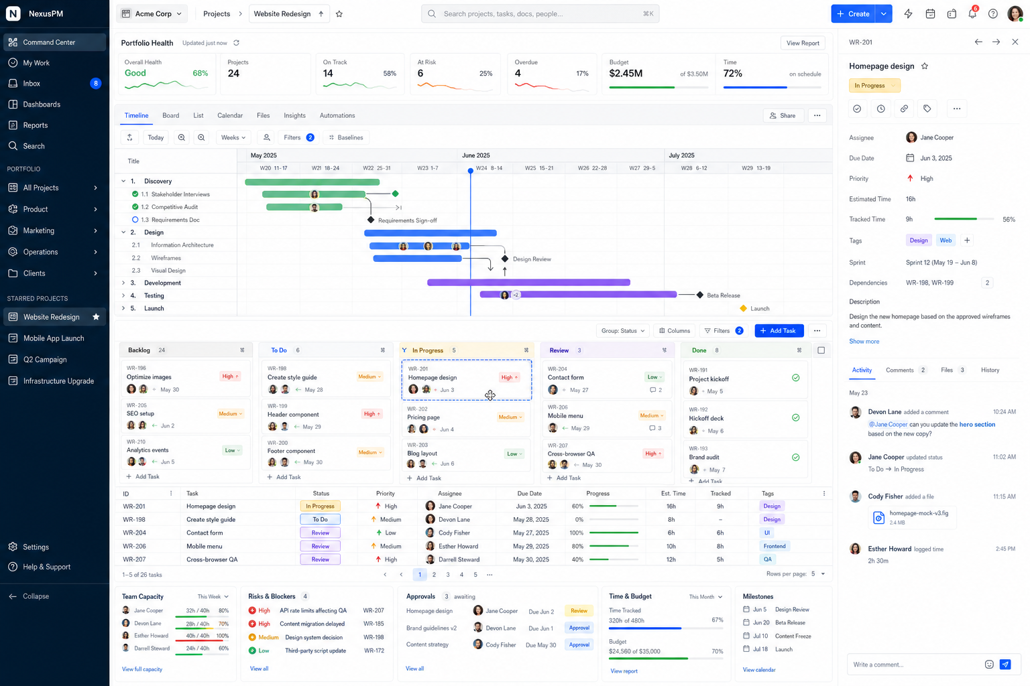Click the blue Add Task button
Viewport: 1030px width, 686px height.
[x=778, y=331]
